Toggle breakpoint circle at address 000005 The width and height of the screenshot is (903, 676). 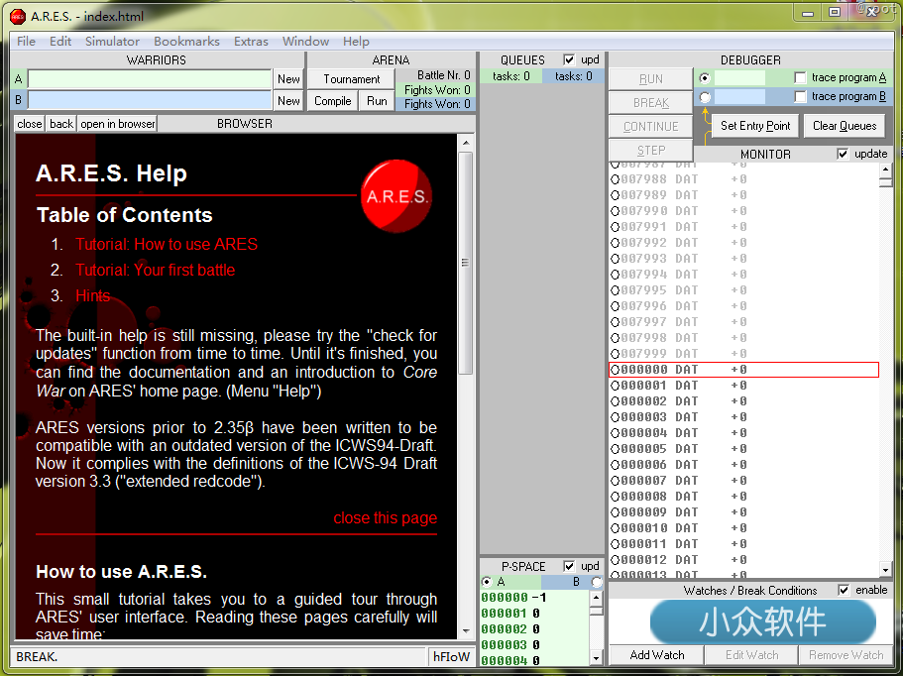point(616,449)
